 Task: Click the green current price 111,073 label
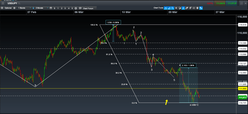(242, 98)
